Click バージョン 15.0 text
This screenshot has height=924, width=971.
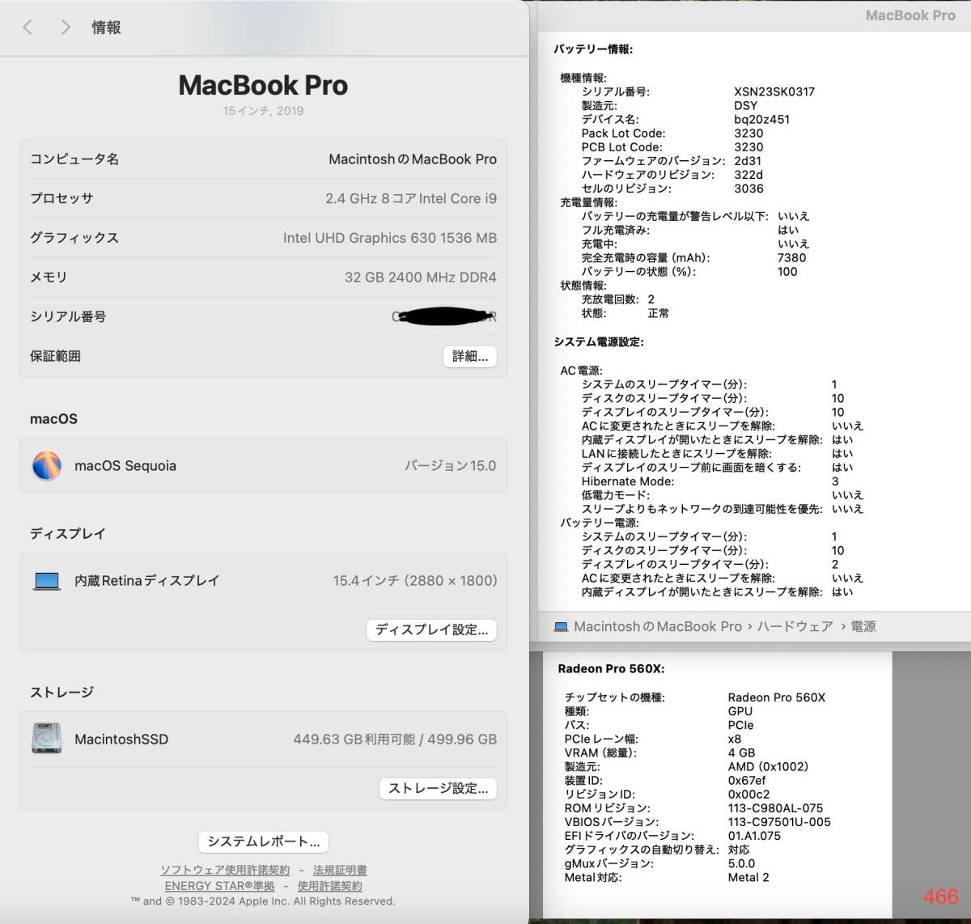[x=451, y=465]
